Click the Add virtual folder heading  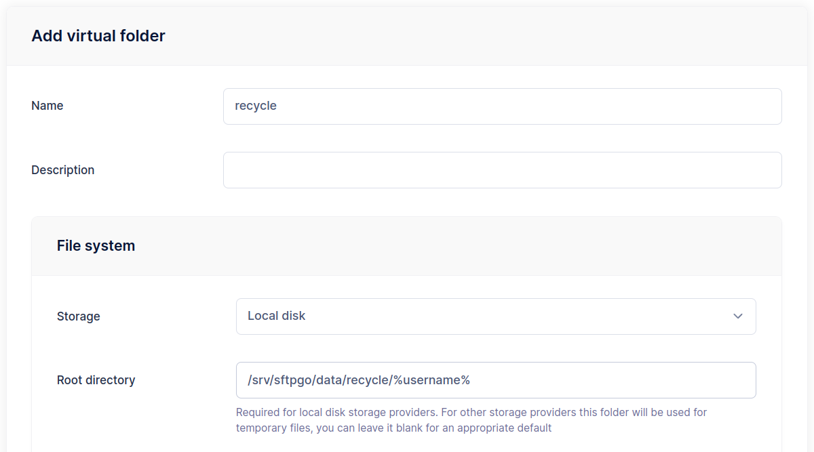(98, 36)
